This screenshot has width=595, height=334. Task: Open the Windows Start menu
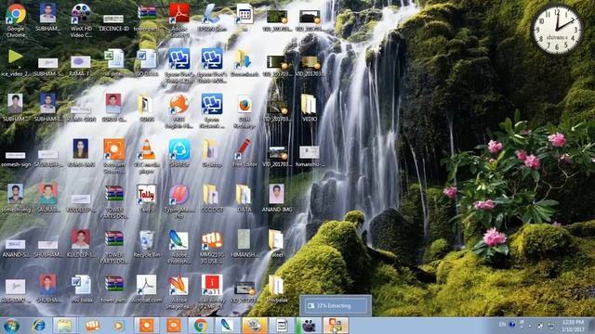pos(11,326)
